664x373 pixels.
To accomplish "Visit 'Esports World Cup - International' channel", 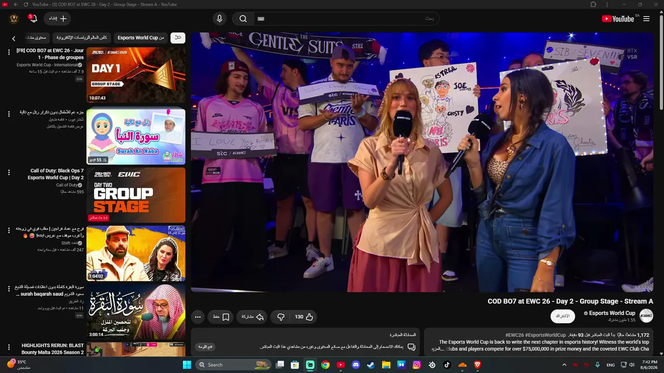I will click(x=48, y=65).
